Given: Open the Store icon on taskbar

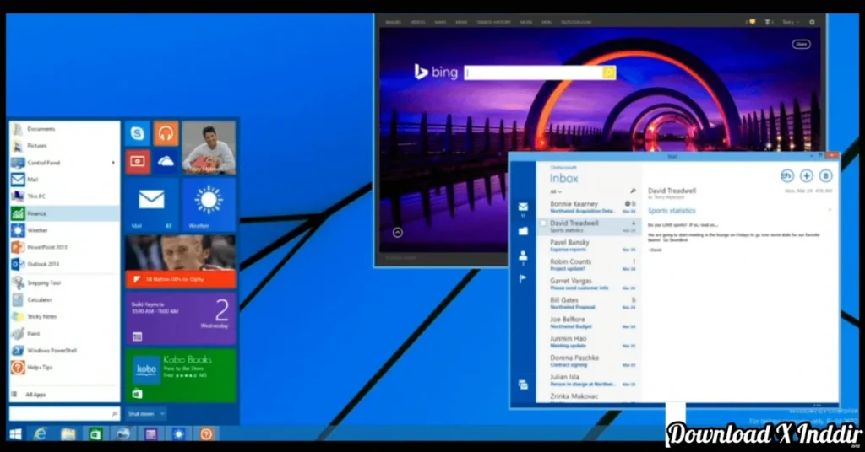Looking at the screenshot, I should coord(95,433).
